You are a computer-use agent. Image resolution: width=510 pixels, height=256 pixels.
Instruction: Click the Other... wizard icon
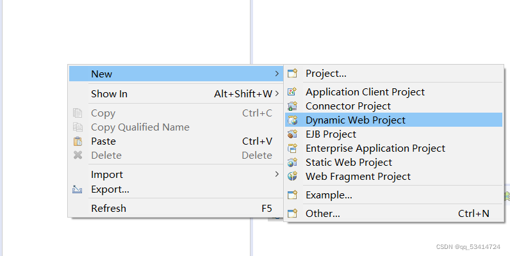(x=292, y=214)
